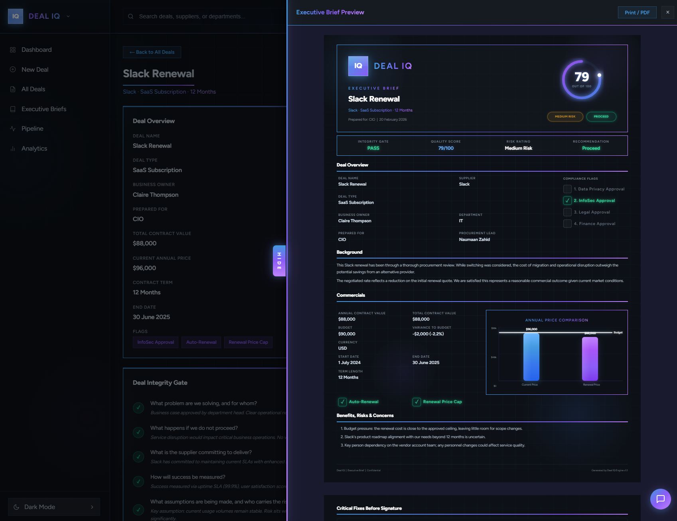The width and height of the screenshot is (677, 521).
Task: Click check icon for assumptions question
Action: (138, 509)
